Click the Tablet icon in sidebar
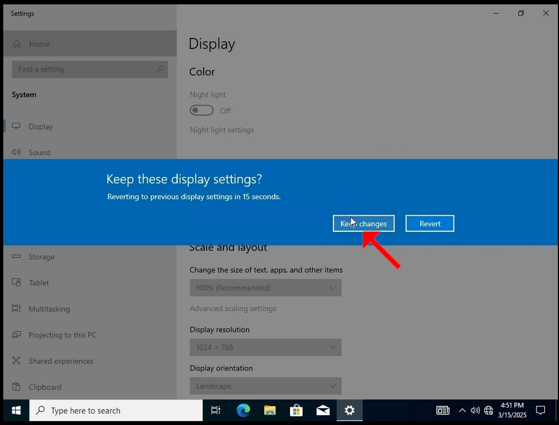This screenshot has width=559, height=425. [16, 282]
